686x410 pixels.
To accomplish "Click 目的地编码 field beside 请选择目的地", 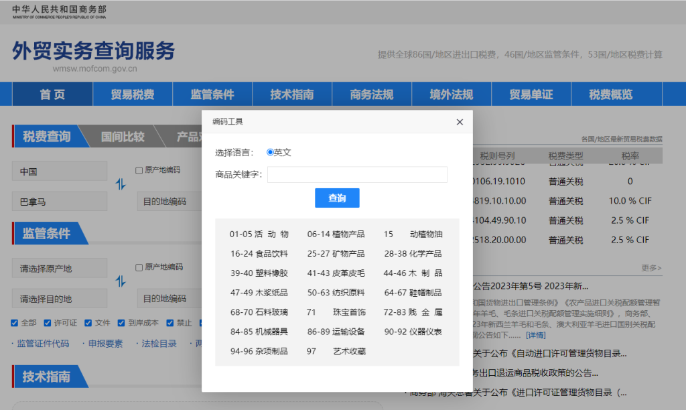I will [169, 298].
